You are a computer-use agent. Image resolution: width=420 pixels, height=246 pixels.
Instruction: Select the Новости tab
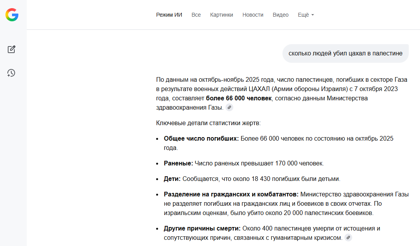pos(253,15)
